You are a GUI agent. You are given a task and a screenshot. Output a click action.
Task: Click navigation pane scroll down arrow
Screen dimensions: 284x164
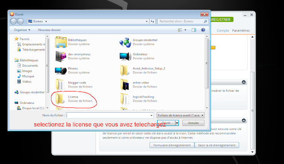(x=47, y=108)
